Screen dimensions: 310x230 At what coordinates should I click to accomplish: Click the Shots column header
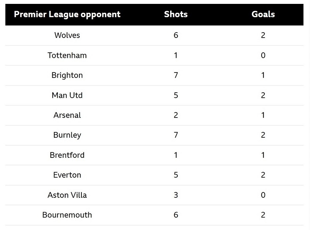click(176, 14)
